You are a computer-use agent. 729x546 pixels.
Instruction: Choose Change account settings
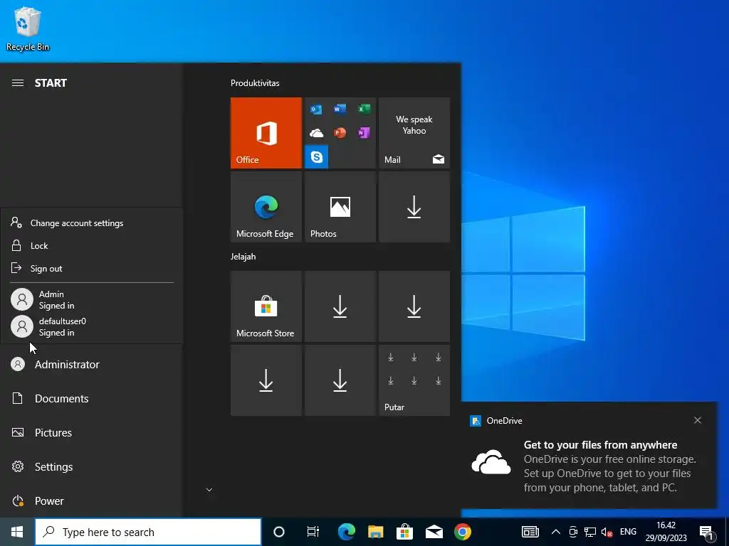(92, 223)
